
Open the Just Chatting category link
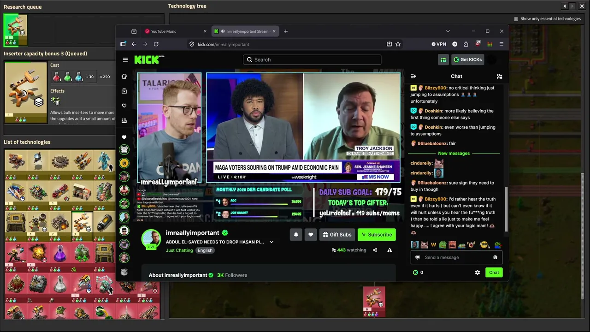click(x=179, y=250)
